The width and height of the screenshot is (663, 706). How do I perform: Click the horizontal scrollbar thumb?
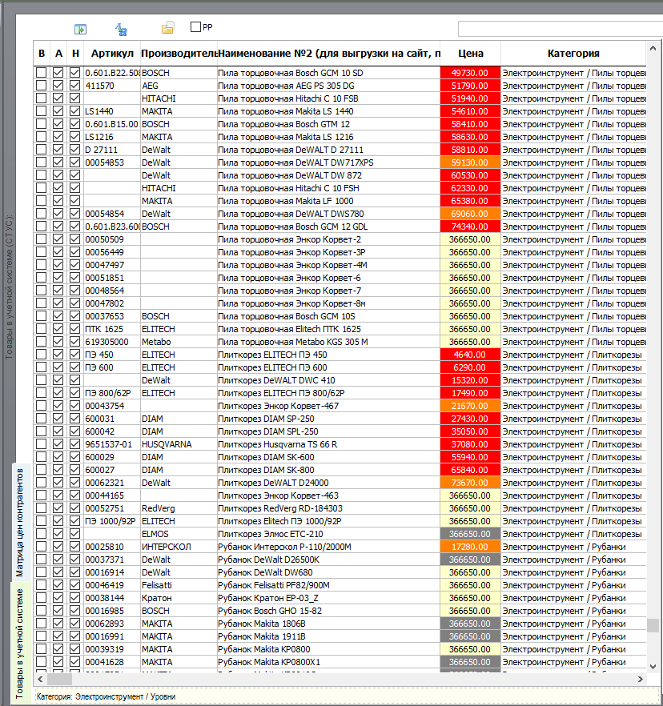point(59,679)
